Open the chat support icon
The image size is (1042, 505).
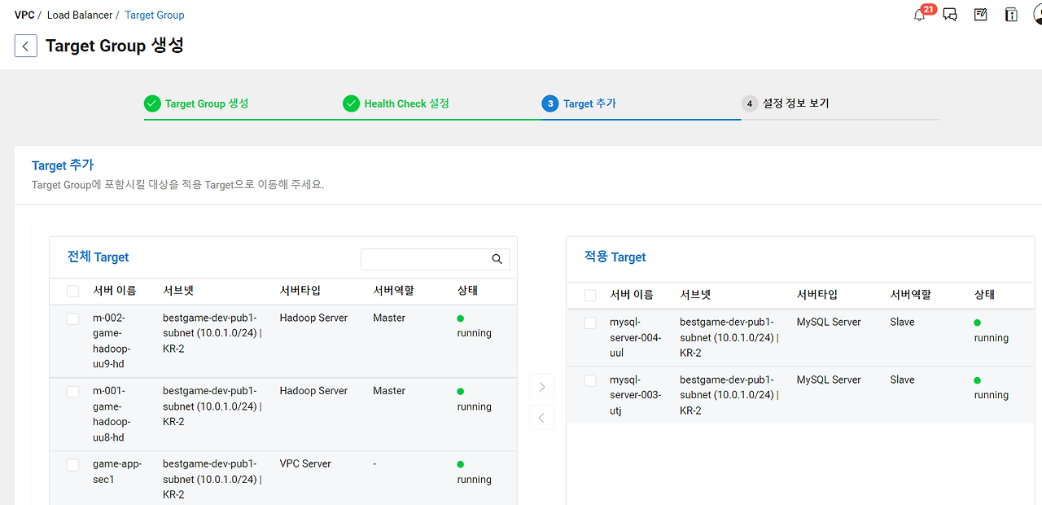(950, 15)
